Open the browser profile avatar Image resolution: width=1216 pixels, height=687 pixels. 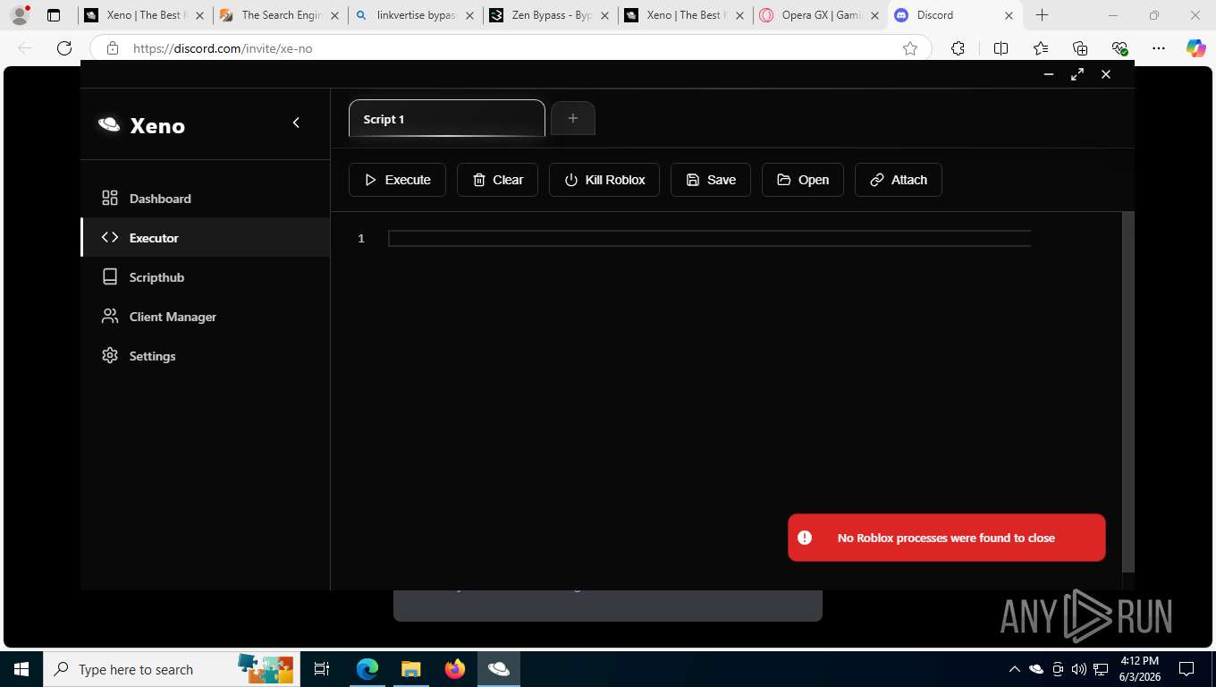tap(20, 15)
